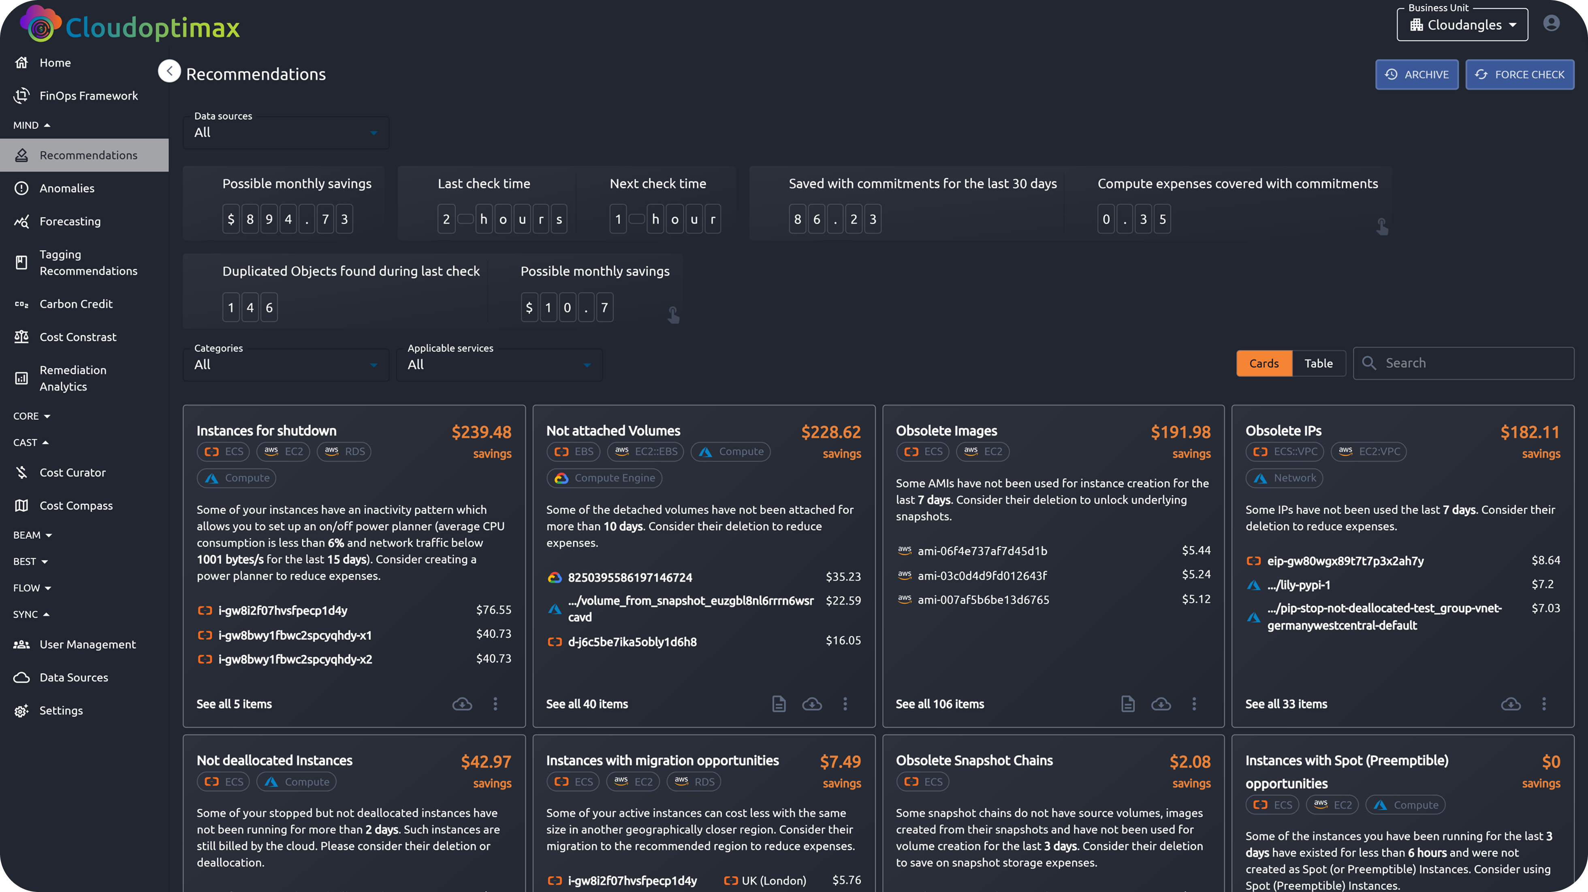1588x892 pixels.
Task: Open three-dot menu on Not attached Volumes card
Action: (845, 703)
